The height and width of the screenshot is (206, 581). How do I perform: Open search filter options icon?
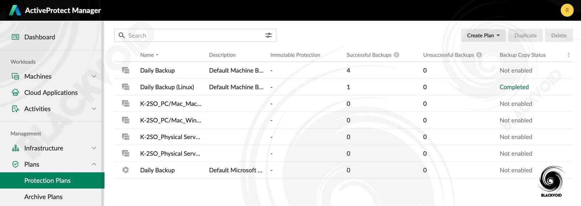tap(268, 35)
